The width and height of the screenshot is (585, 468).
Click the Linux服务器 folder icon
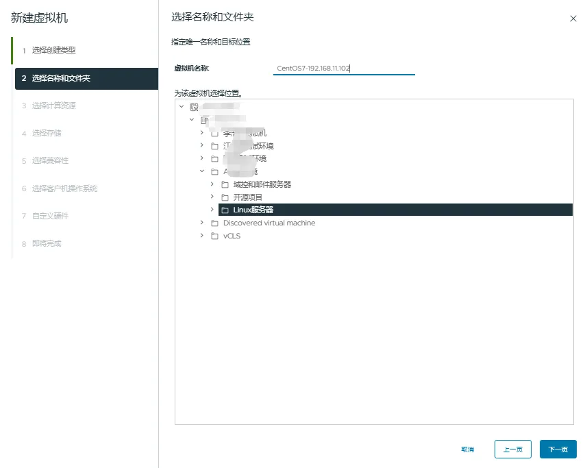(x=225, y=210)
